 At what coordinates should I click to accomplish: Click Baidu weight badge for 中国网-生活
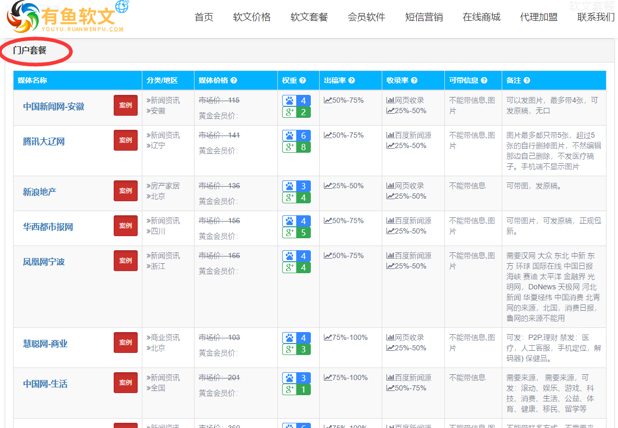click(296, 378)
